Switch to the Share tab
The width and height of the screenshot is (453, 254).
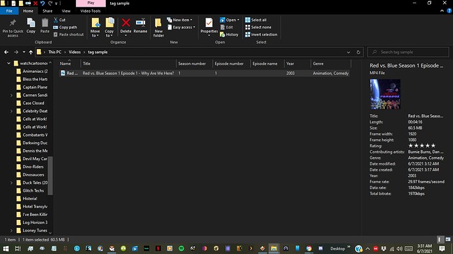(47, 11)
